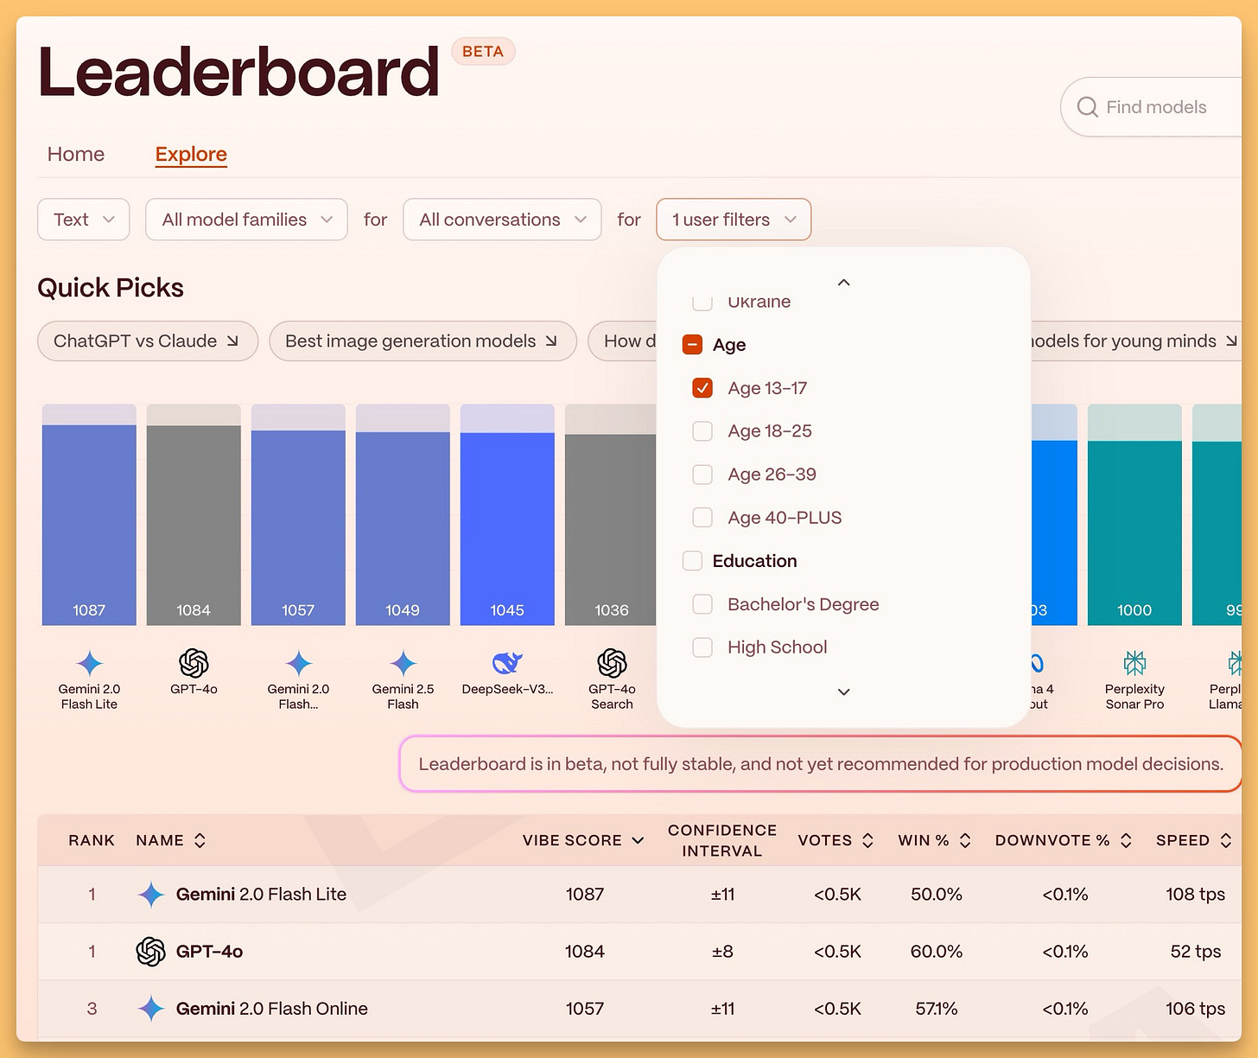Click the beta notice about production model decisions
Screen dimensions: 1258x1058
pyautogui.click(x=821, y=764)
